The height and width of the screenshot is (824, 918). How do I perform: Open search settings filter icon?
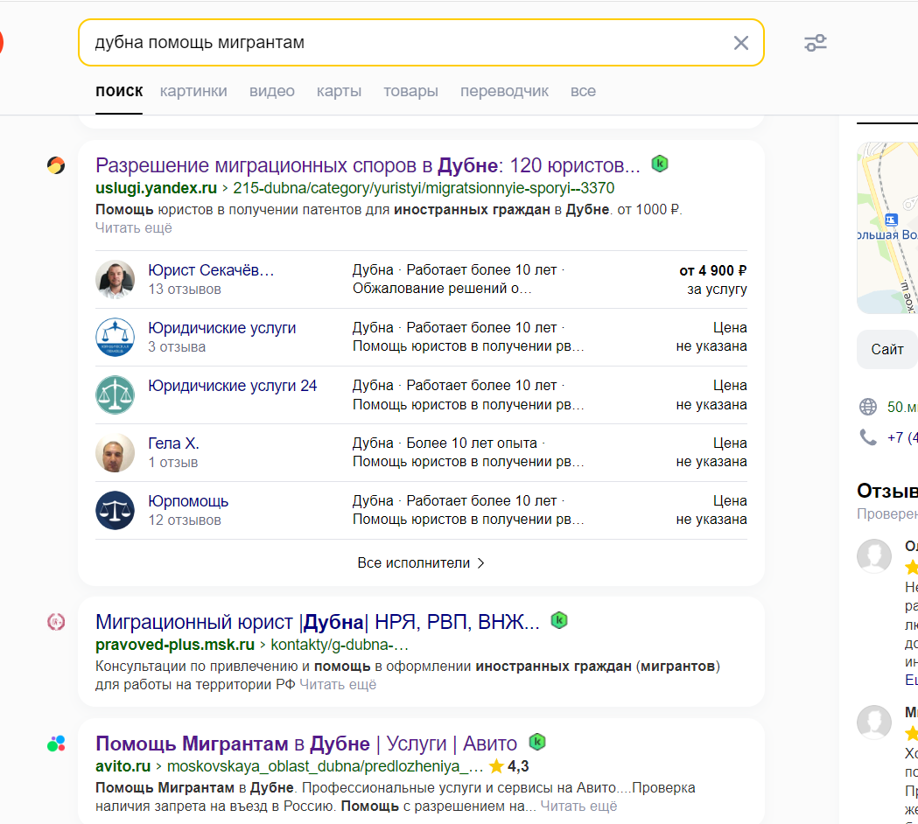point(815,43)
